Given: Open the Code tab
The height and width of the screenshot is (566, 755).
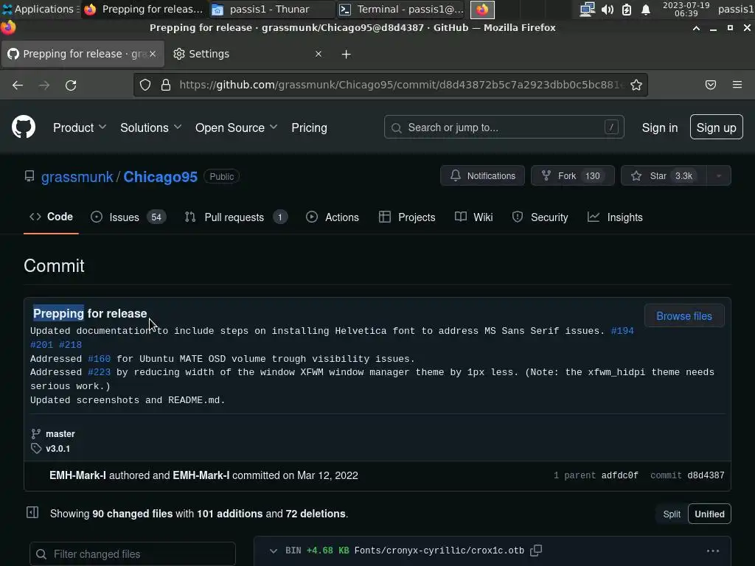Looking at the screenshot, I should pos(51,217).
